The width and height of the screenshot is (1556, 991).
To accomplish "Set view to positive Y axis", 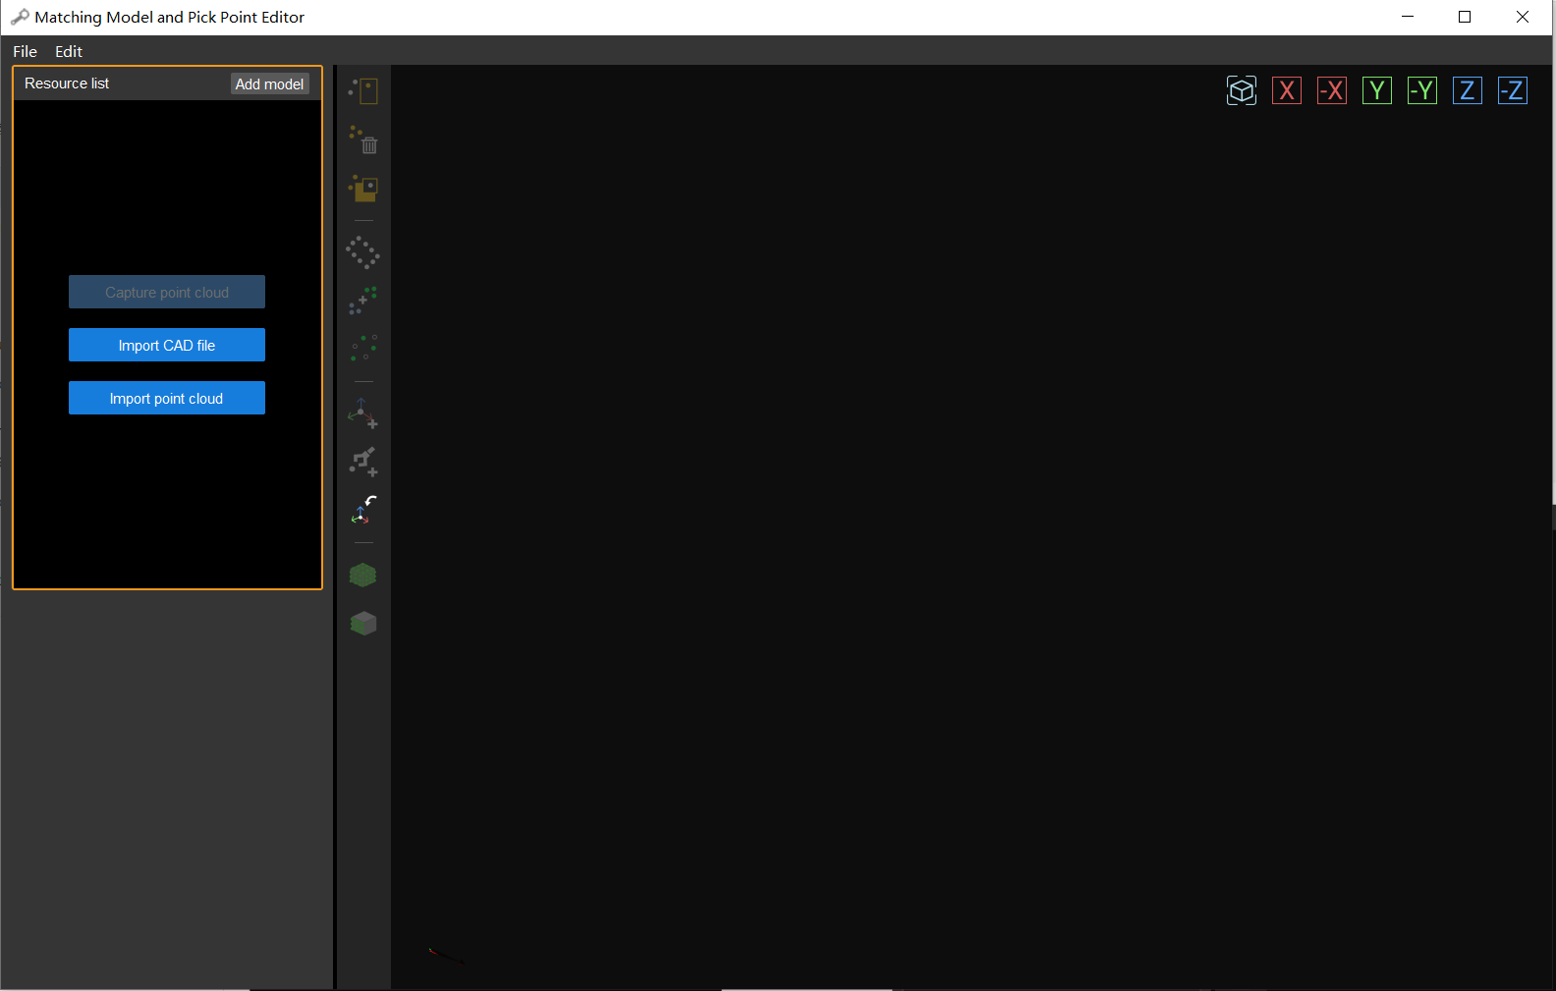I will click(x=1377, y=90).
